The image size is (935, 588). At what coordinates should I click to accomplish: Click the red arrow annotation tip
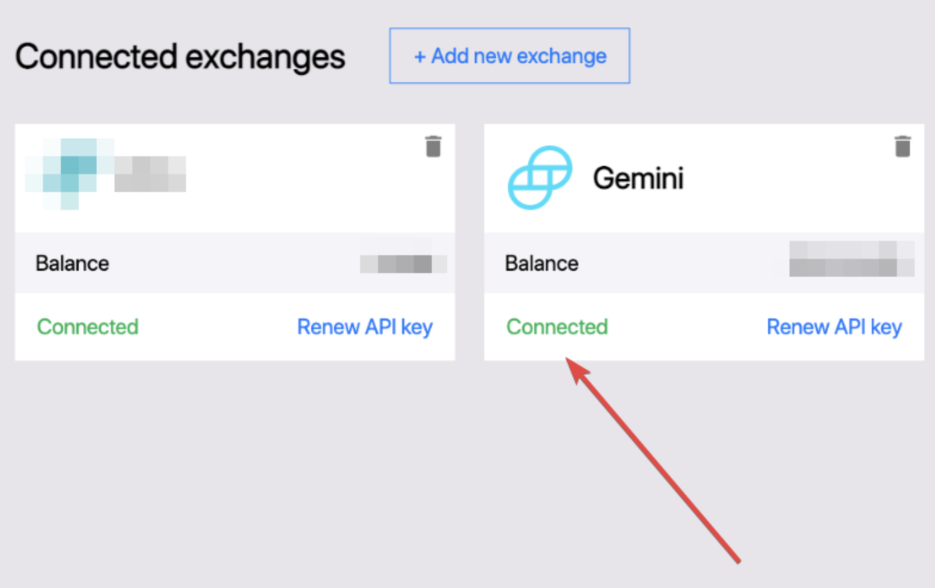(x=569, y=361)
